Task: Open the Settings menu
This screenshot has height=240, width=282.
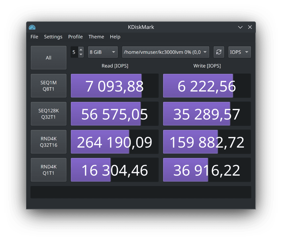Action: click(53, 37)
